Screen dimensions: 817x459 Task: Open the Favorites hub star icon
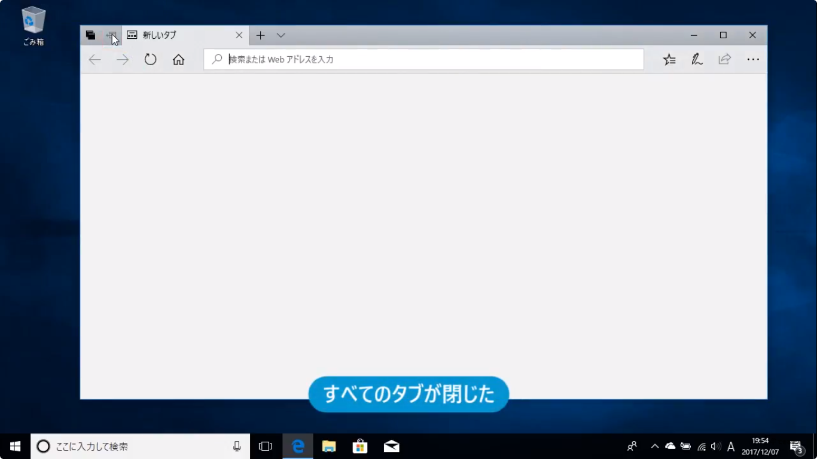669,59
